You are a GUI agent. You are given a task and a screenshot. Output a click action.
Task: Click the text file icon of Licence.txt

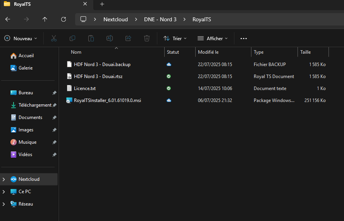pos(69,88)
